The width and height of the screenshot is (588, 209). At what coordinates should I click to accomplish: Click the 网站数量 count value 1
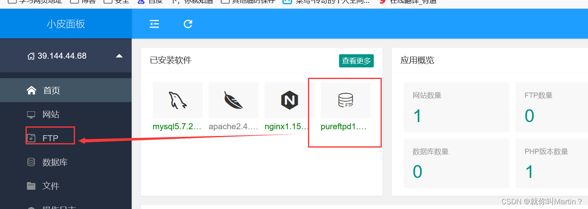click(x=417, y=116)
